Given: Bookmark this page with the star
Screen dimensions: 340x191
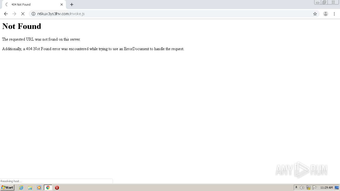Looking at the screenshot, I should click(315, 14).
